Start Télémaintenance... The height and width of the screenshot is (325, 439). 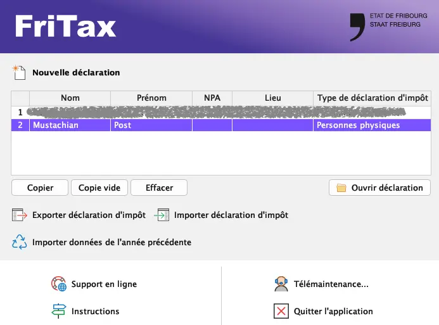tap(331, 284)
